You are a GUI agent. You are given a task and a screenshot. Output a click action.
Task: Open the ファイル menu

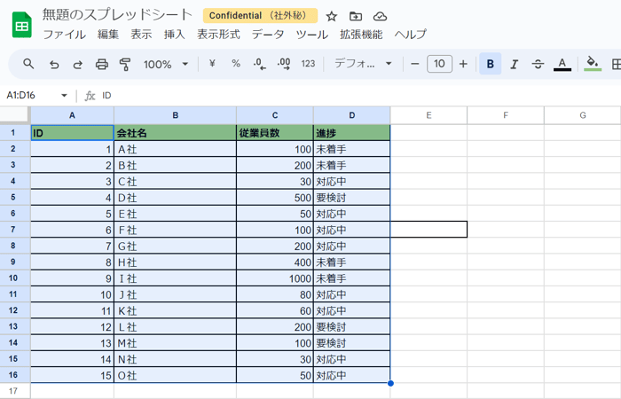point(64,35)
